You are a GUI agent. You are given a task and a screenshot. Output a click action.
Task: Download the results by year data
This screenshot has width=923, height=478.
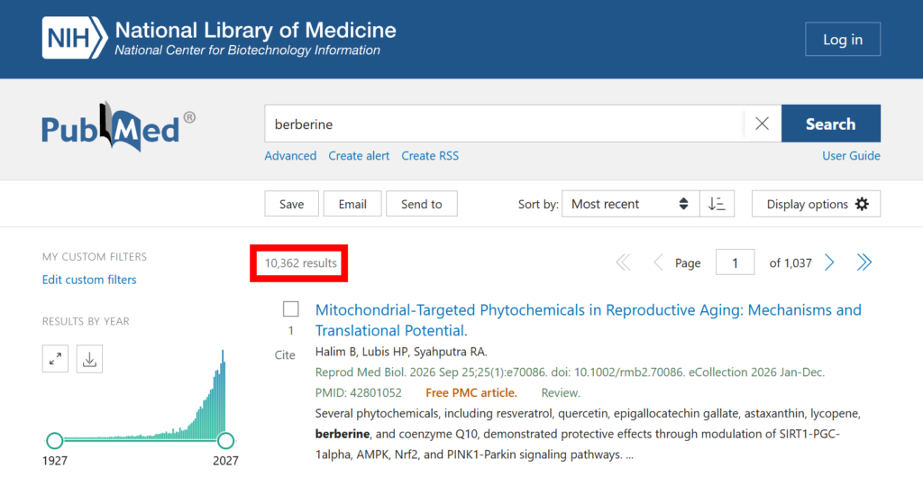89,359
